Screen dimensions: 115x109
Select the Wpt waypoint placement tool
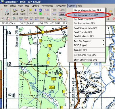tap(30, 11)
